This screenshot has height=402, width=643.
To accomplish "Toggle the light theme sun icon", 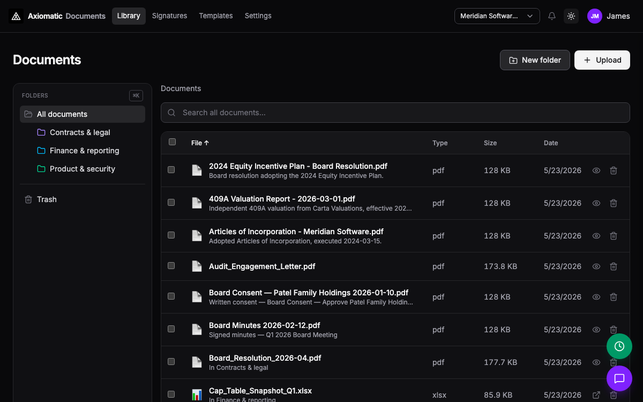I will pos(571,16).
